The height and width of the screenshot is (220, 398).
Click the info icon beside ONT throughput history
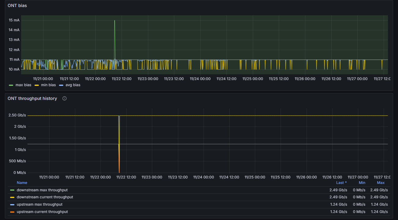click(x=64, y=98)
